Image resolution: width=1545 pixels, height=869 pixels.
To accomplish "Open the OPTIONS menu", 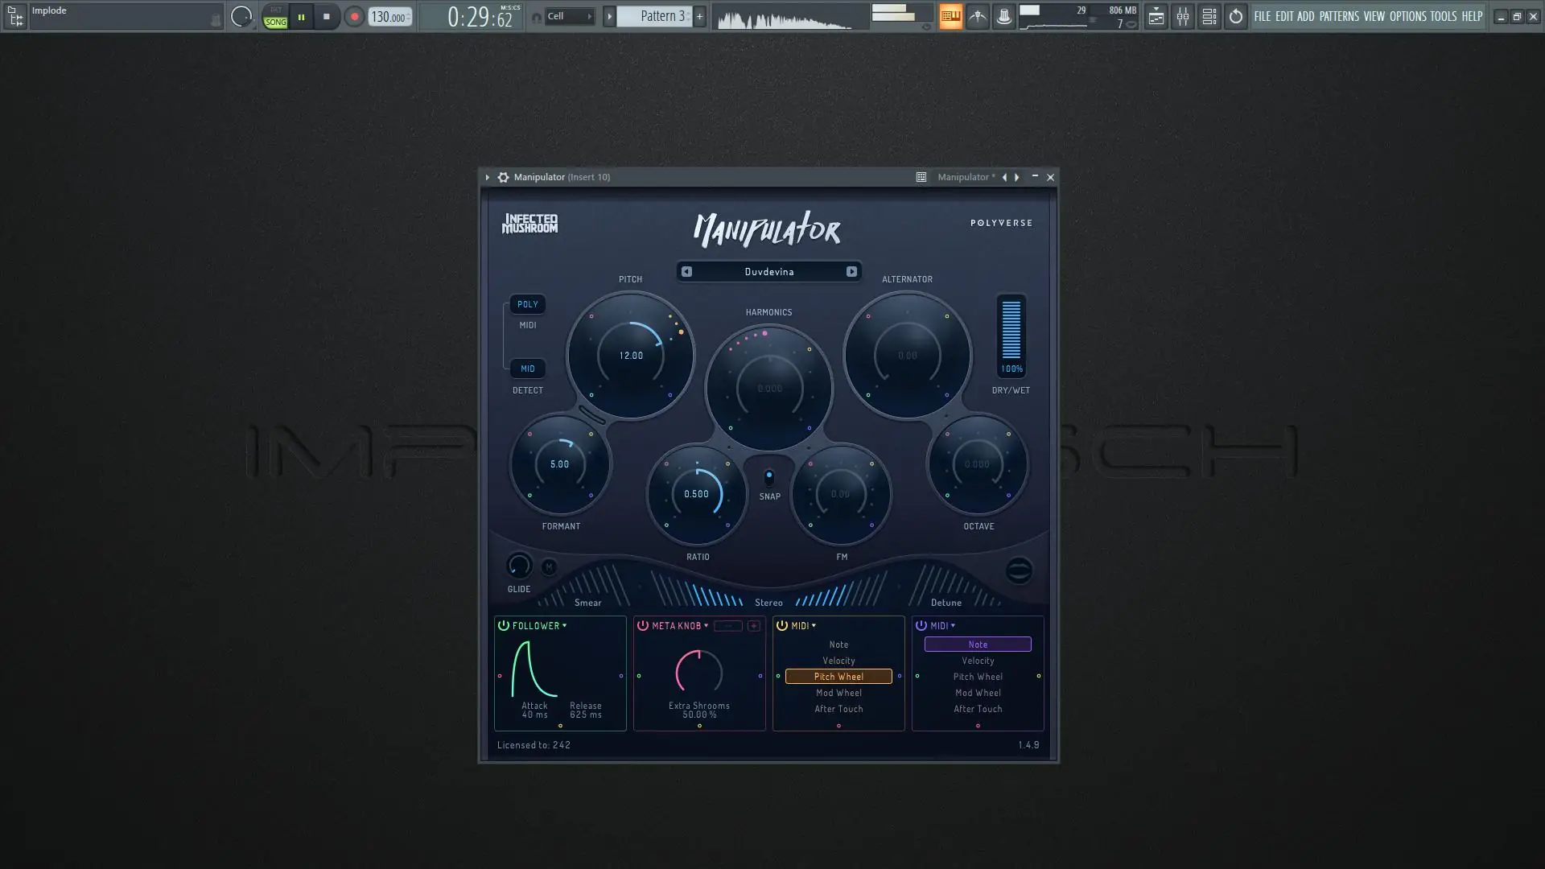I will pyautogui.click(x=1407, y=16).
